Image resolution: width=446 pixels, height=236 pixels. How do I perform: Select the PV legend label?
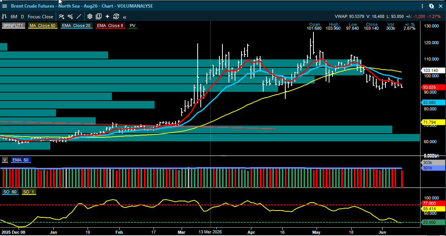point(133,26)
